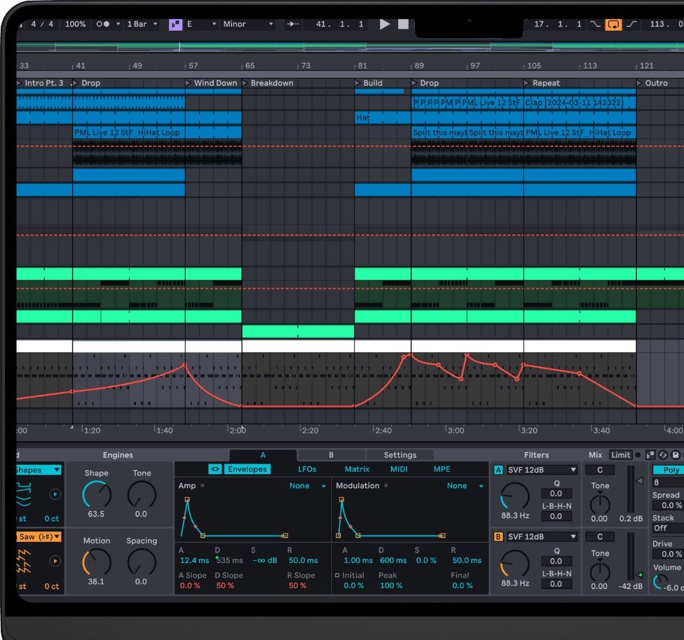
Task: Click the Modulation decay value 600 ms
Action: 393,560
